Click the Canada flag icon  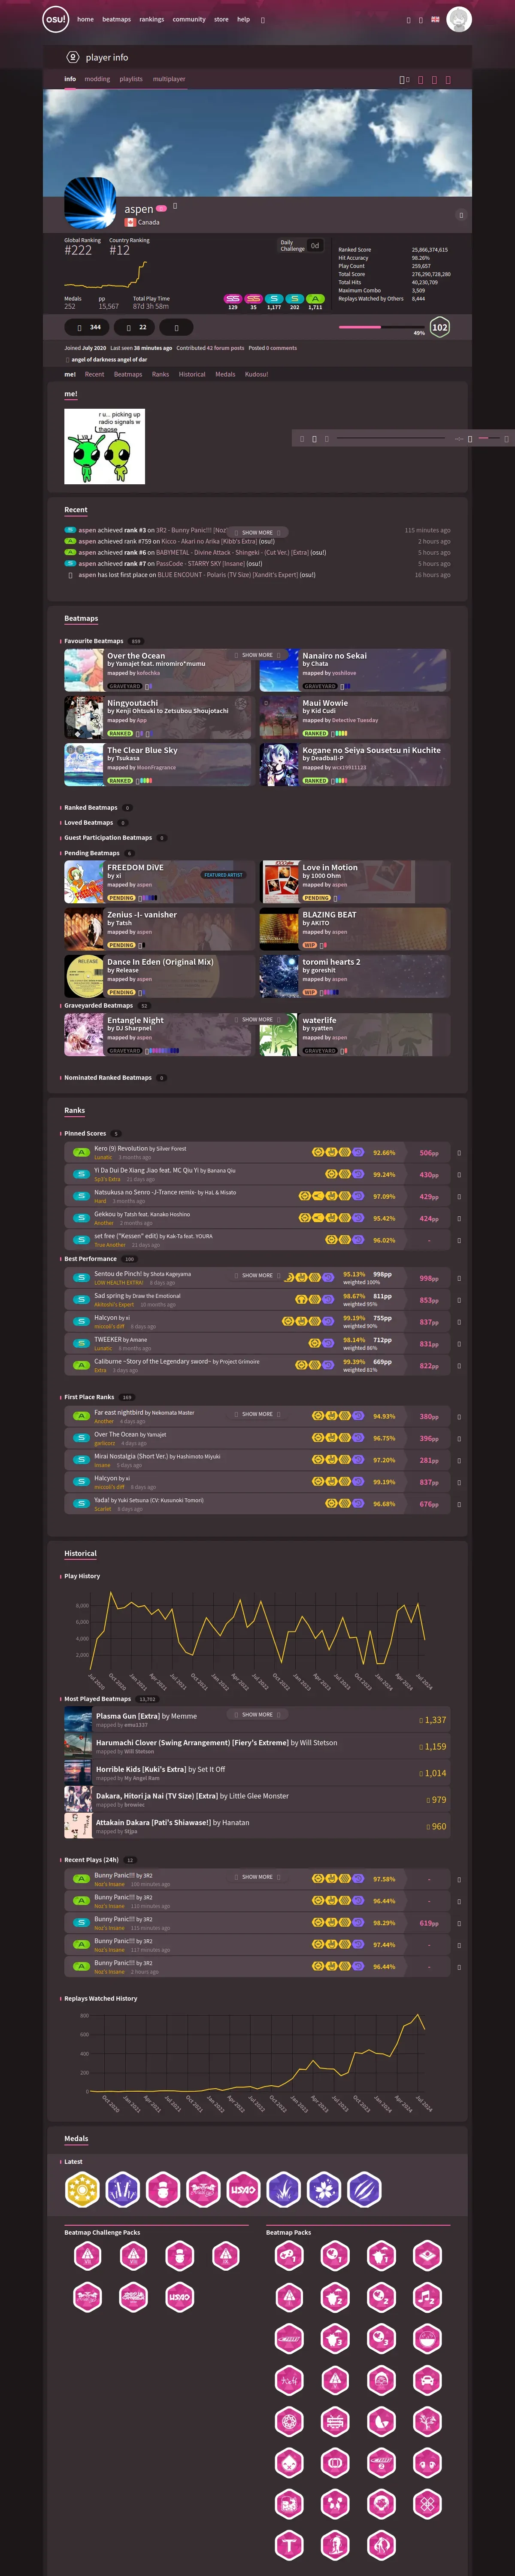click(130, 222)
